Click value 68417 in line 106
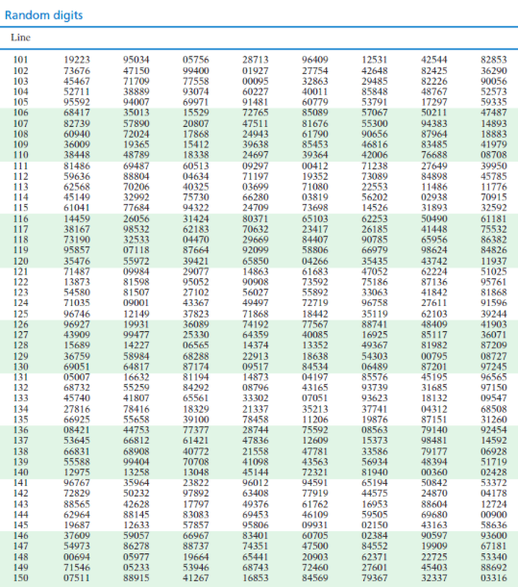Screen dimensions: 518x587 tap(77, 113)
